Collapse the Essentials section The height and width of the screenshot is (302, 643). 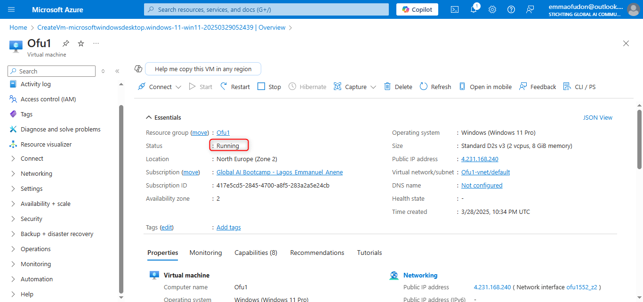click(x=164, y=117)
